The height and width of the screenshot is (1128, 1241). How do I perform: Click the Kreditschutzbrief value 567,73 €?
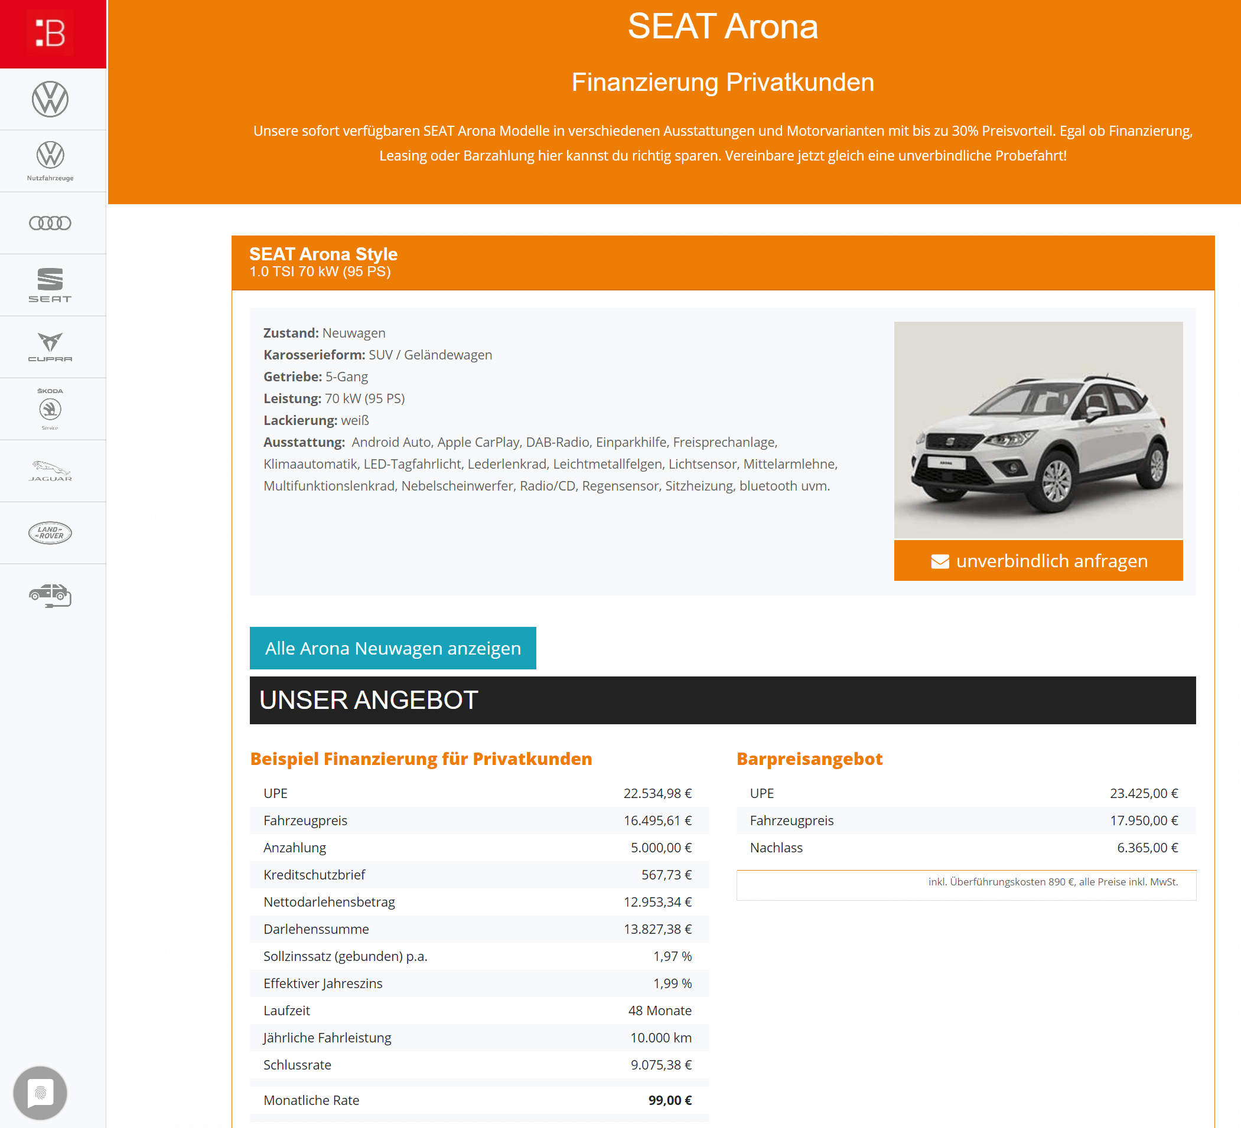click(667, 874)
